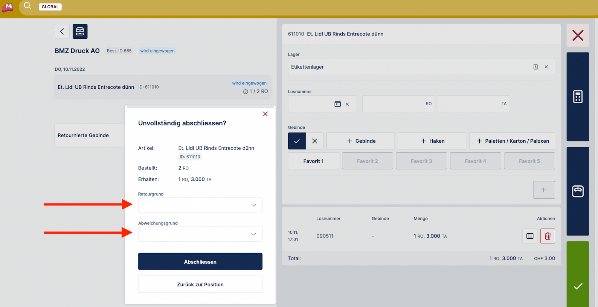Viewport: 598px width, 307px height.
Task: Click the scale icon in sidebar
Action: coord(578,191)
